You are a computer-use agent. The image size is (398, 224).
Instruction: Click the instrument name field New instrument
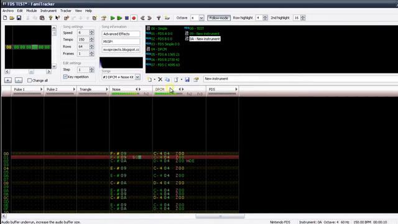(x=300, y=79)
